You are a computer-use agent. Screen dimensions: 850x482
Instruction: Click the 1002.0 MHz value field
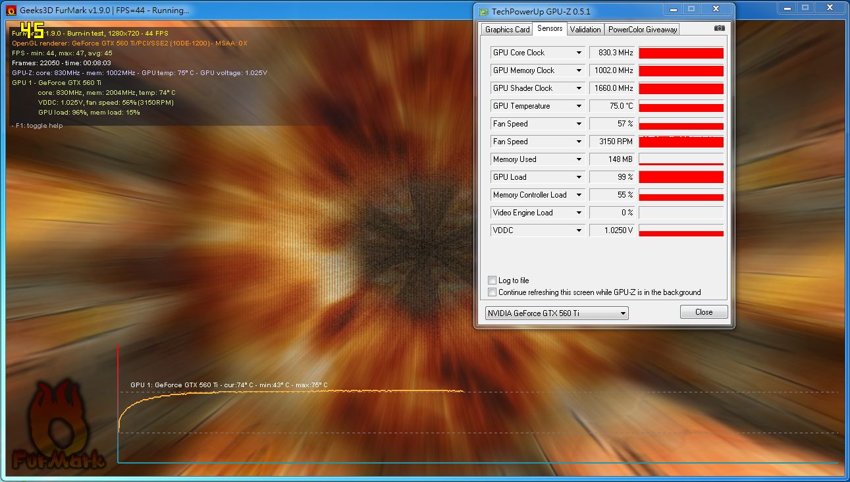(612, 70)
